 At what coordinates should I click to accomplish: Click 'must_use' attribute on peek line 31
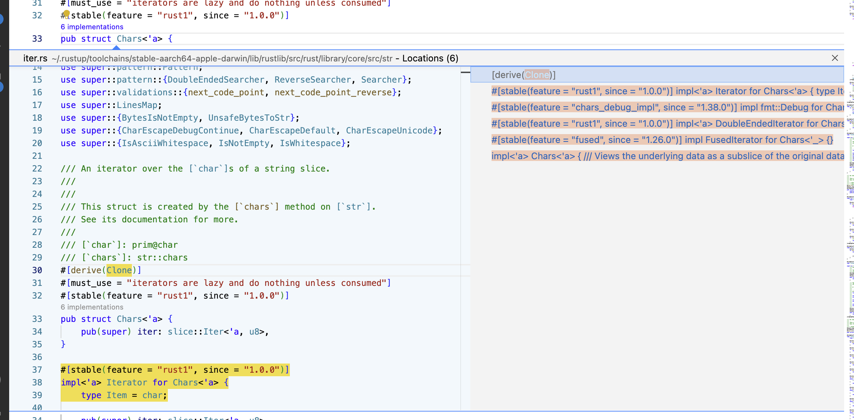pyautogui.click(x=91, y=283)
